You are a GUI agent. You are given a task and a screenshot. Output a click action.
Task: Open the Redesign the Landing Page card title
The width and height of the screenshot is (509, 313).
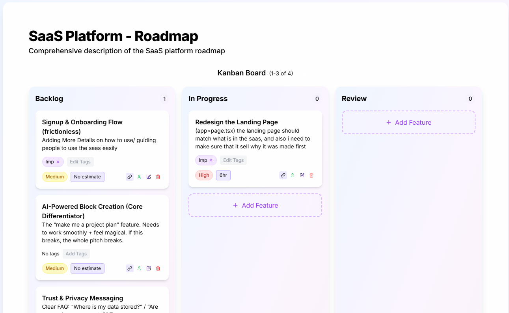click(x=237, y=122)
